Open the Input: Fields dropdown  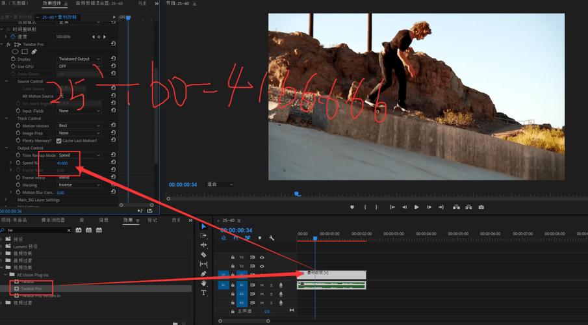(x=79, y=110)
